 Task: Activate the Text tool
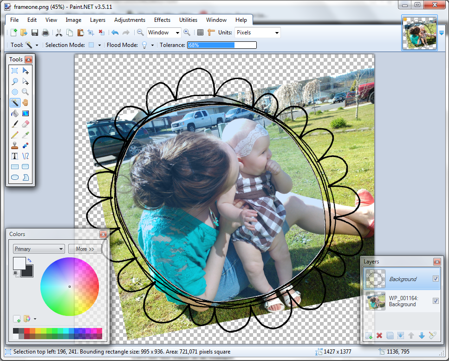click(x=15, y=156)
